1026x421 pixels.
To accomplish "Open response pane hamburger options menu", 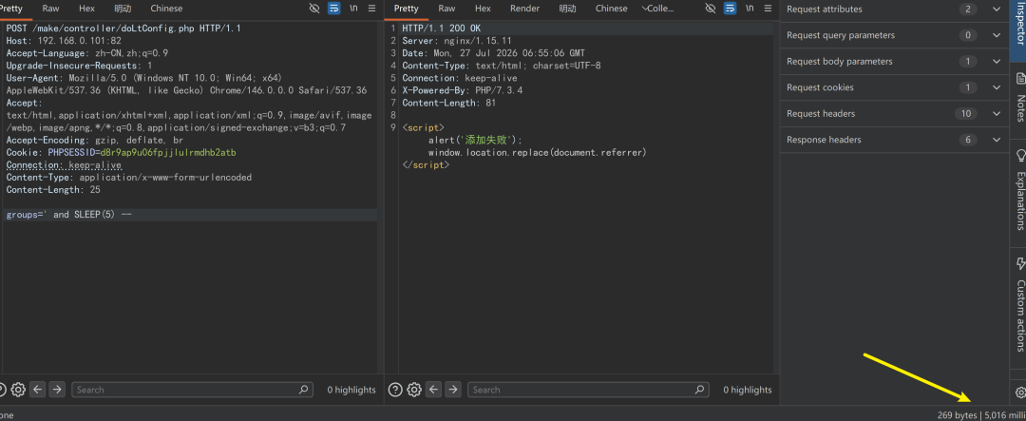I will tap(769, 9).
